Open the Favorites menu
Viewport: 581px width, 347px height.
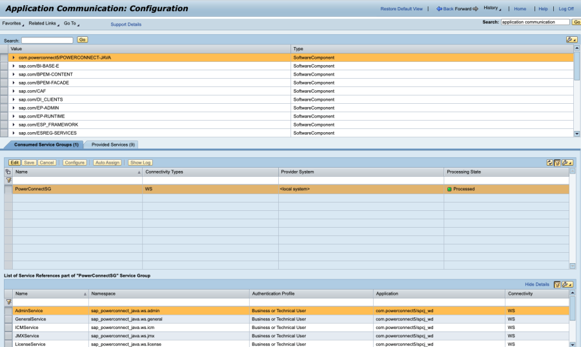13,23
